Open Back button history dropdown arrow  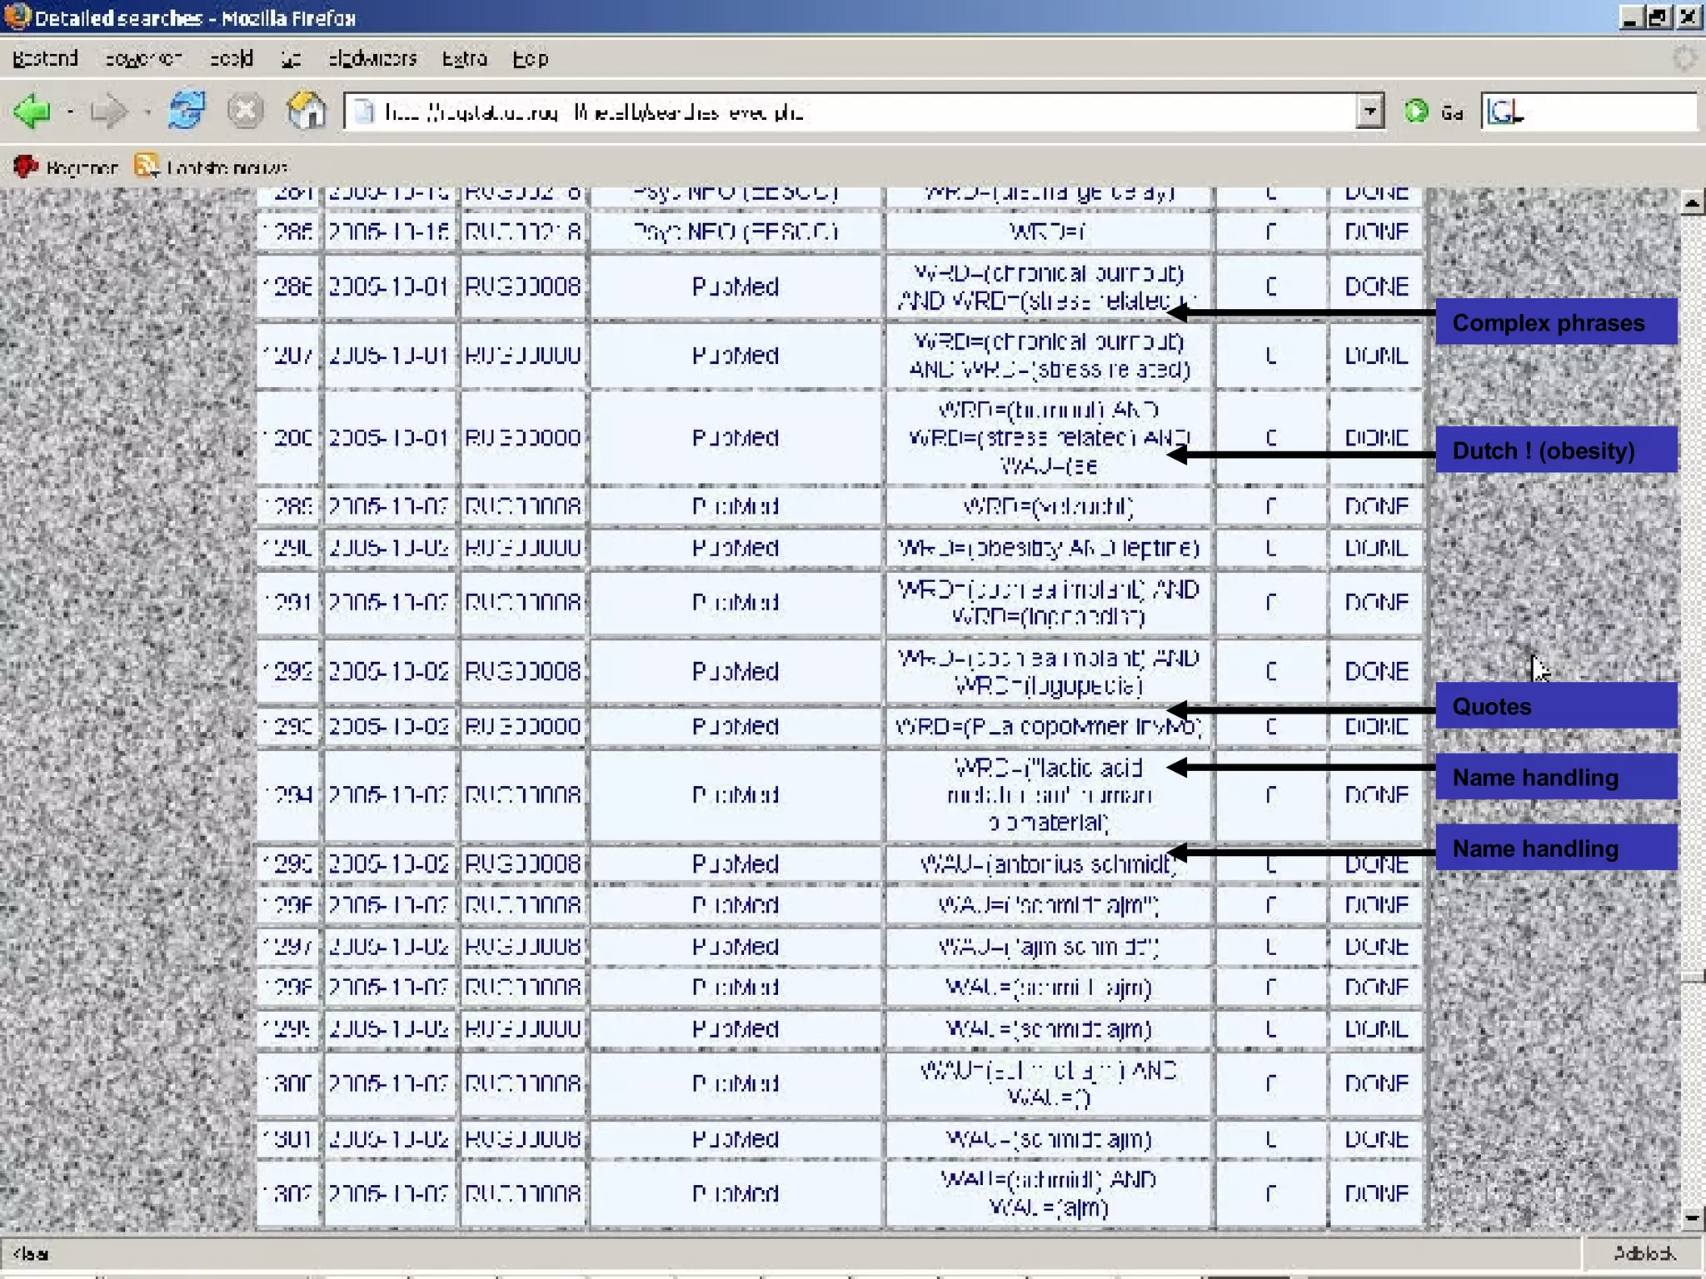tap(71, 112)
